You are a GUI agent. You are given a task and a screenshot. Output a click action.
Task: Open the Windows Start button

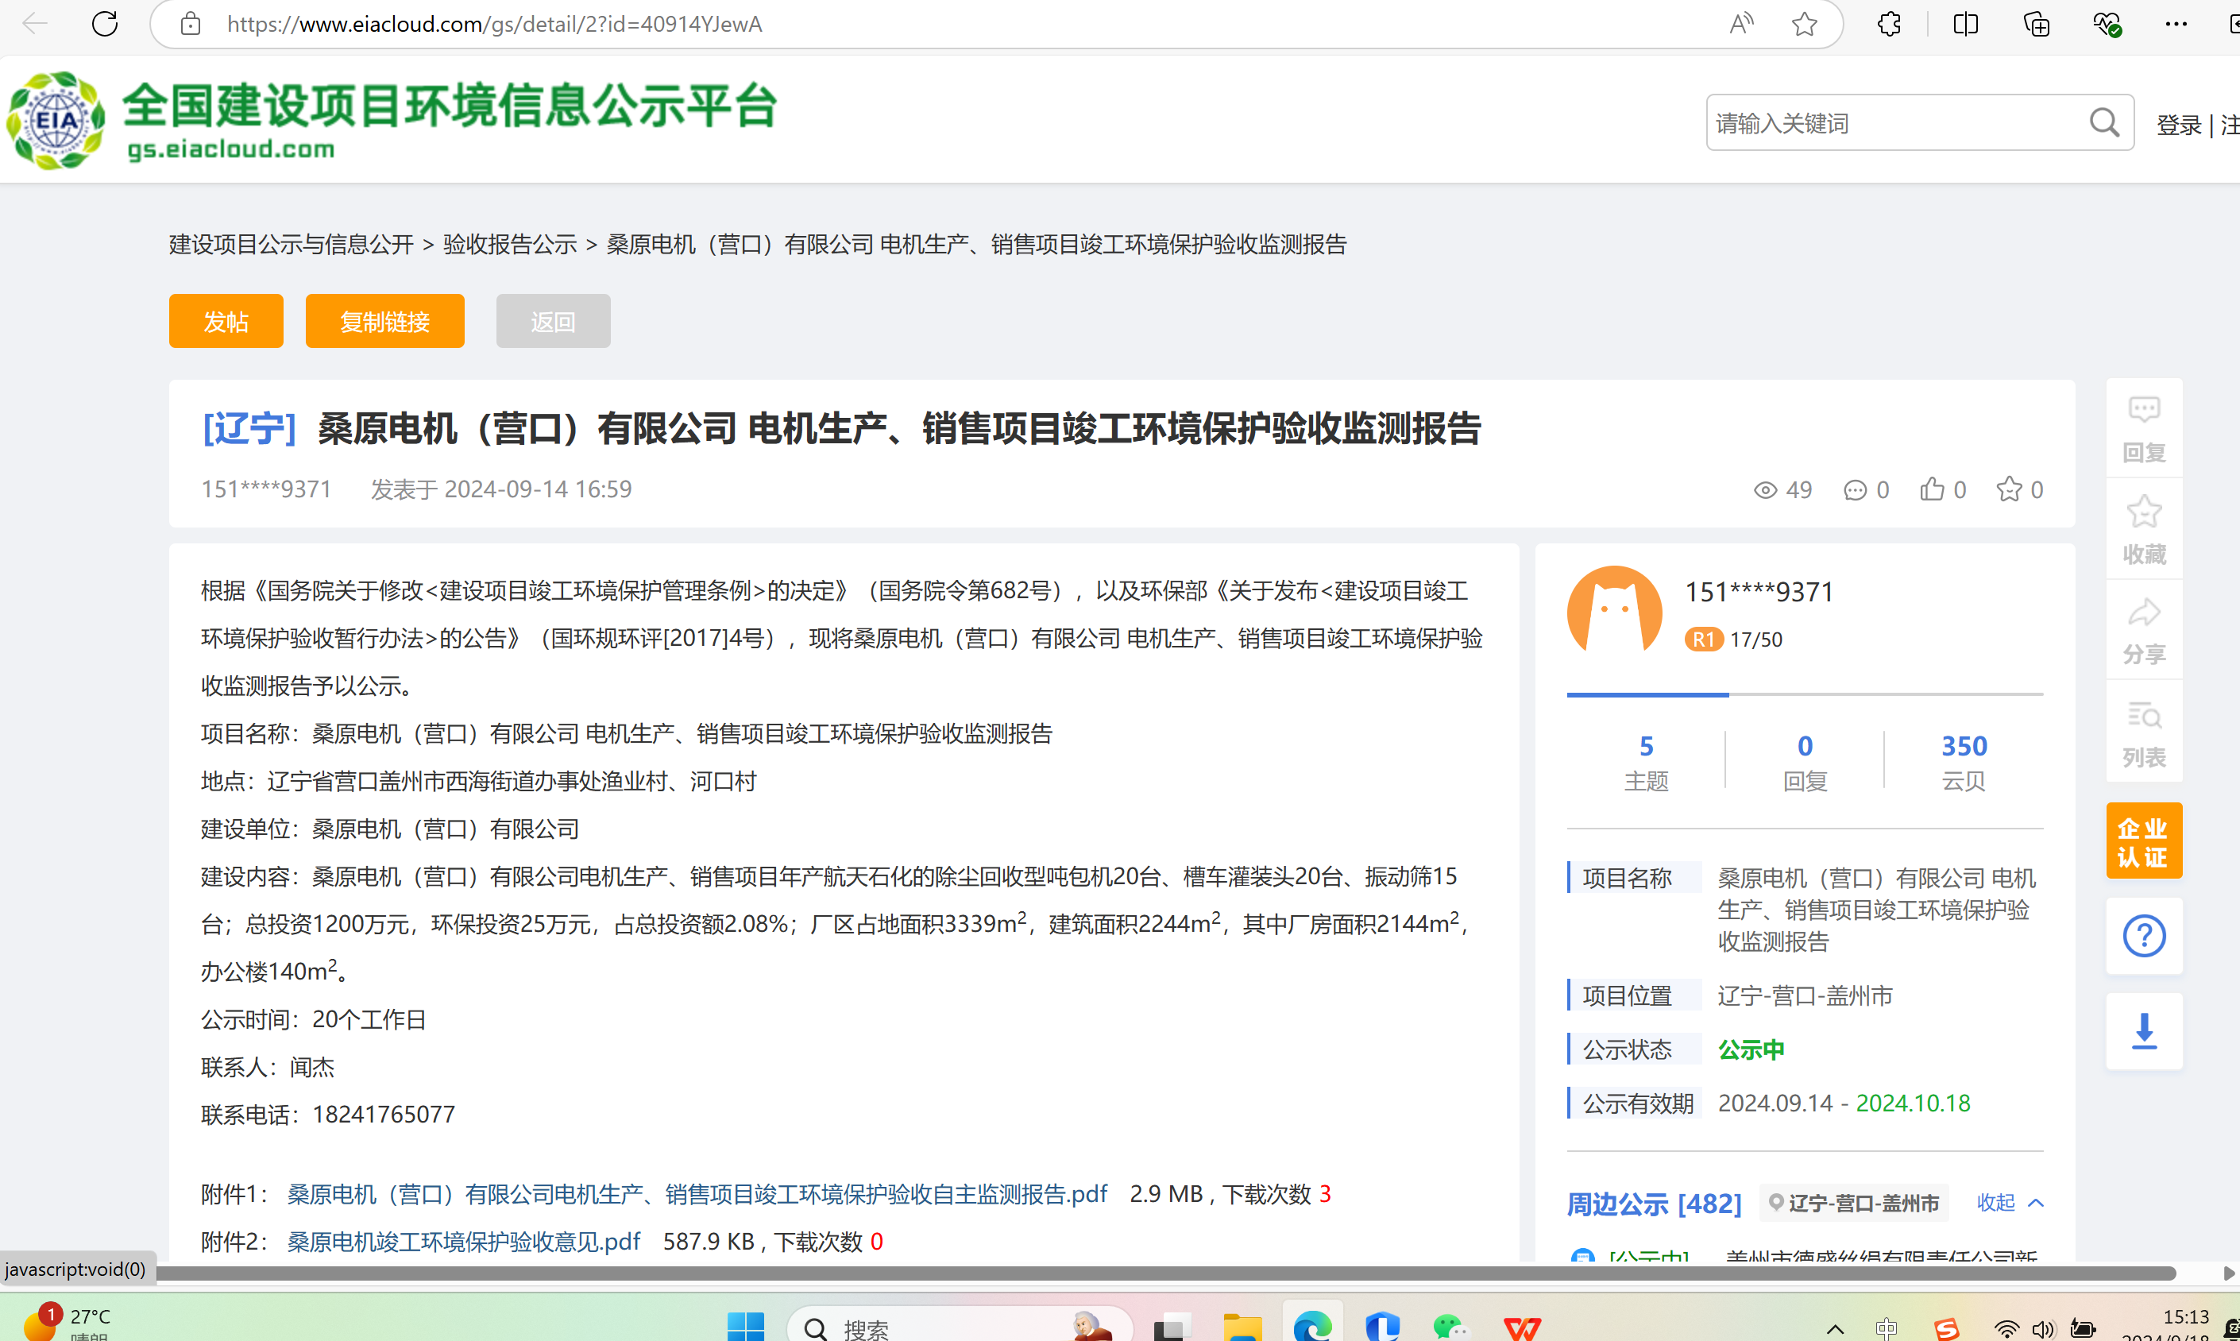click(x=745, y=1327)
